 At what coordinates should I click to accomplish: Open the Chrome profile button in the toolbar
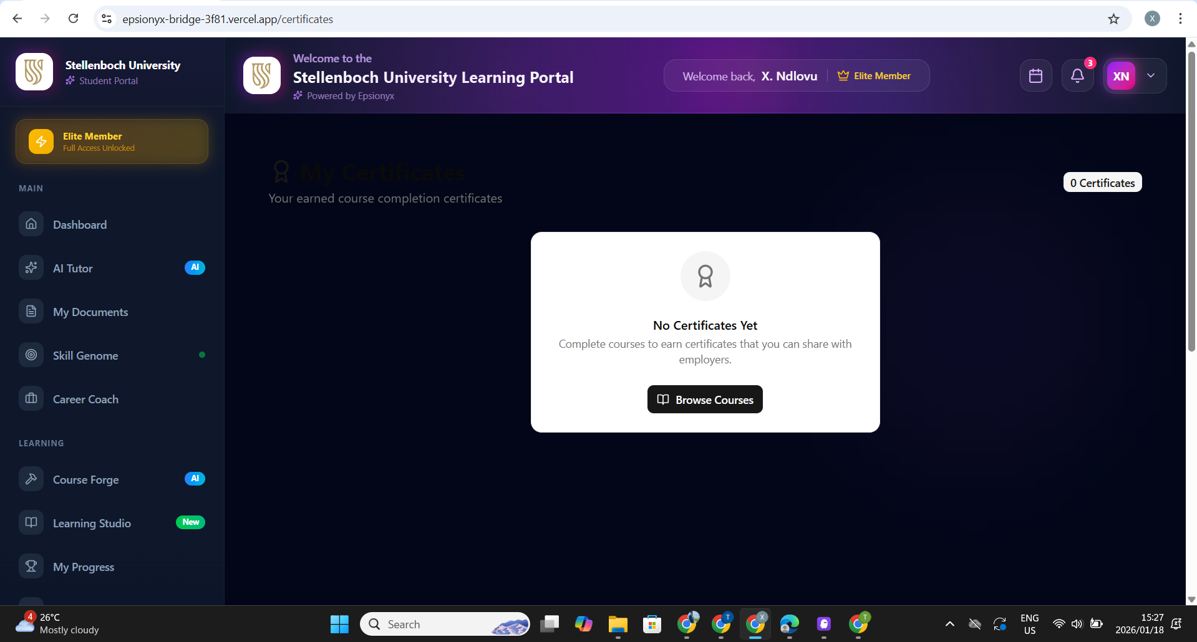coord(1152,19)
